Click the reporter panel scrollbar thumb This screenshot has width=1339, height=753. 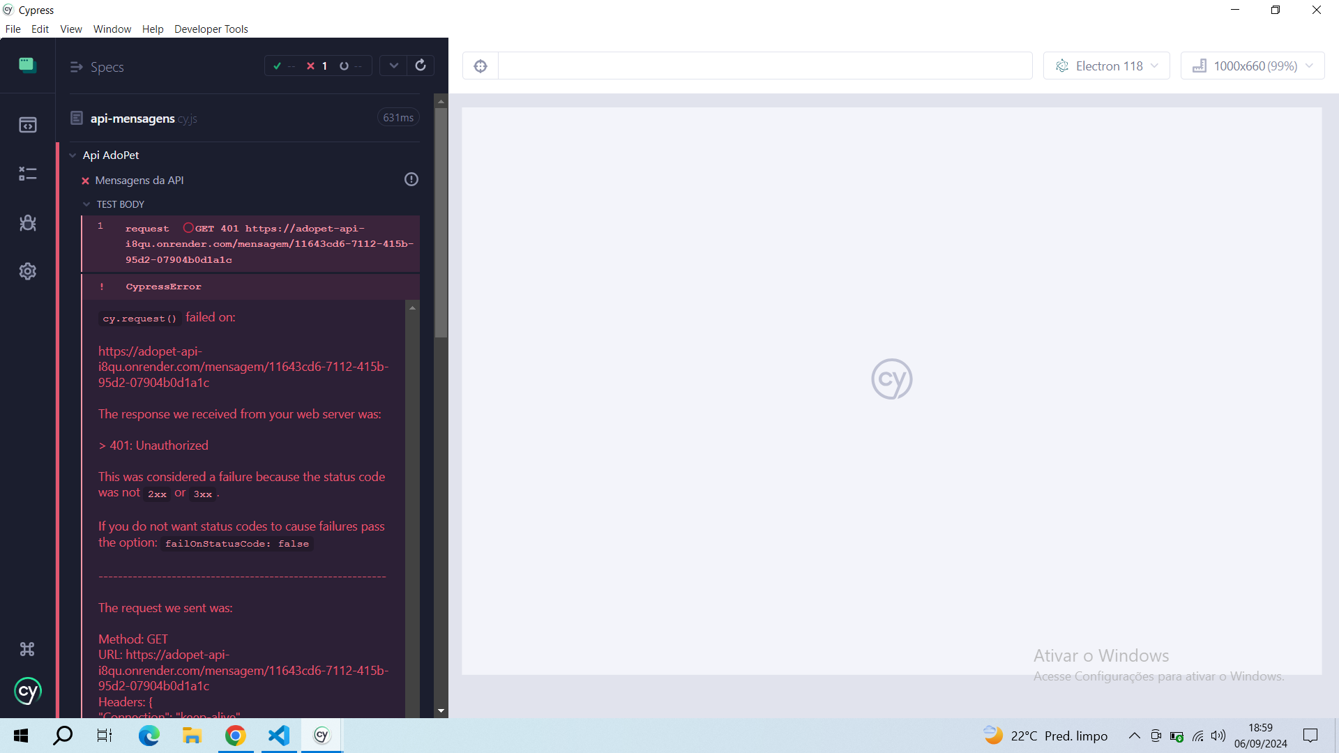click(x=441, y=222)
